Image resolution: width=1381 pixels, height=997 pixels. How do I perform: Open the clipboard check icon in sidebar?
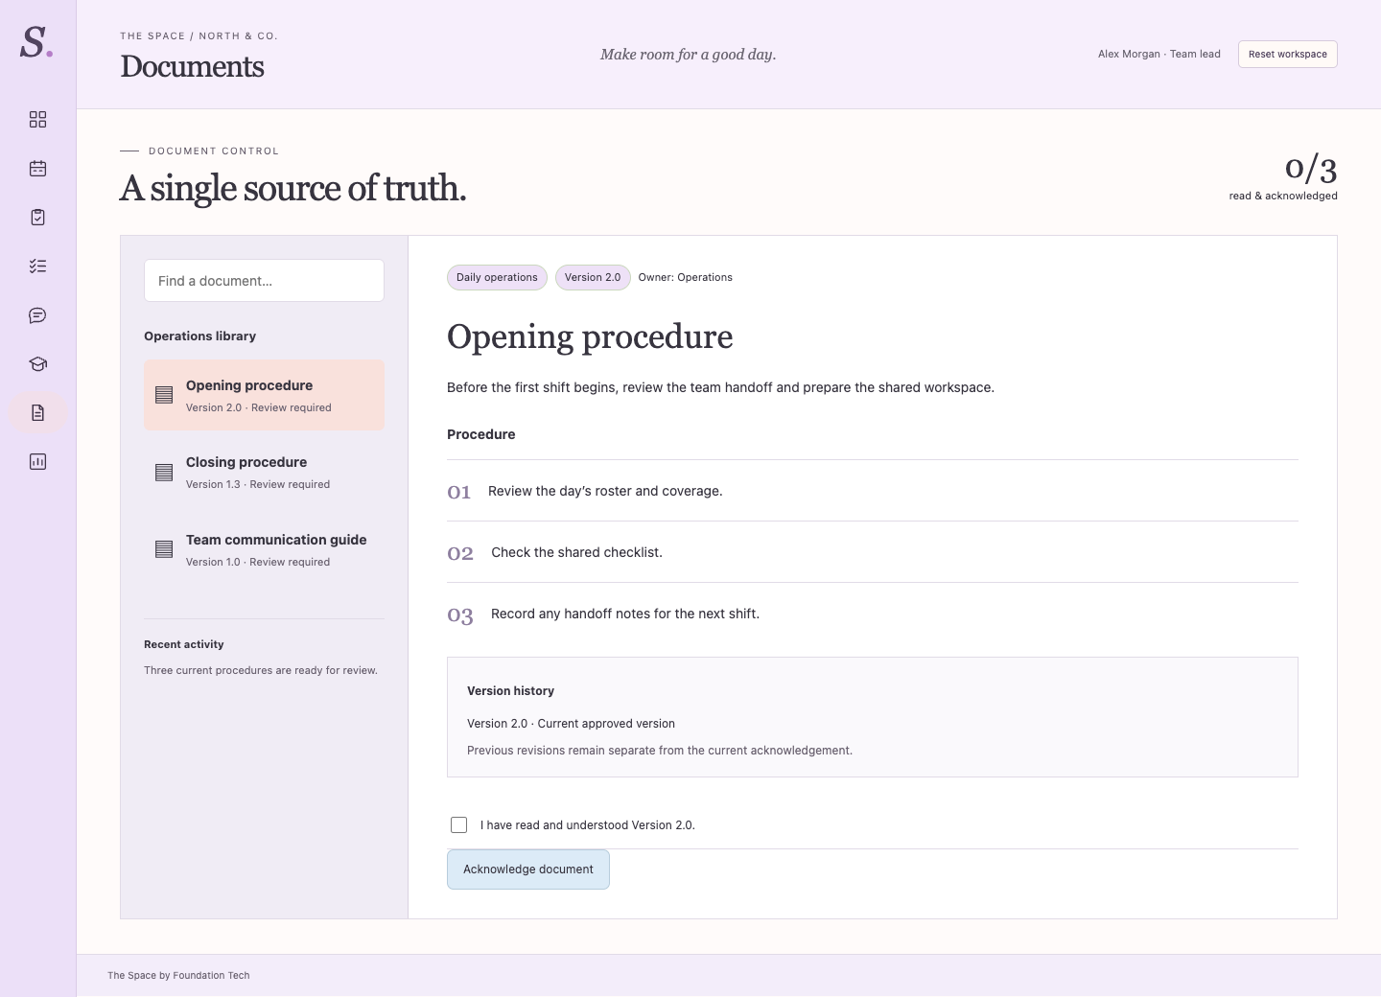tap(37, 218)
